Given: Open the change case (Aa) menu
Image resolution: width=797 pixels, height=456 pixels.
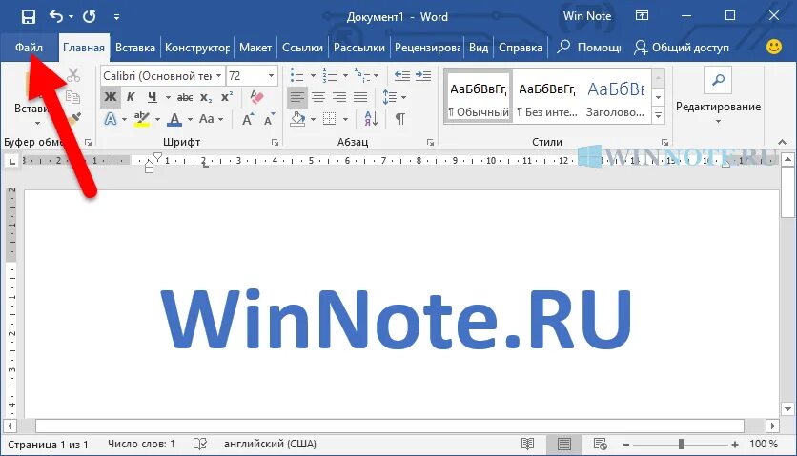Looking at the screenshot, I should point(211,119).
